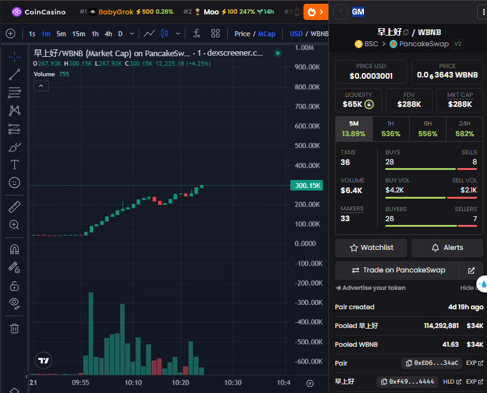Copy the 早上好 token name
This screenshot has height=393, width=487.
[x=406, y=32]
